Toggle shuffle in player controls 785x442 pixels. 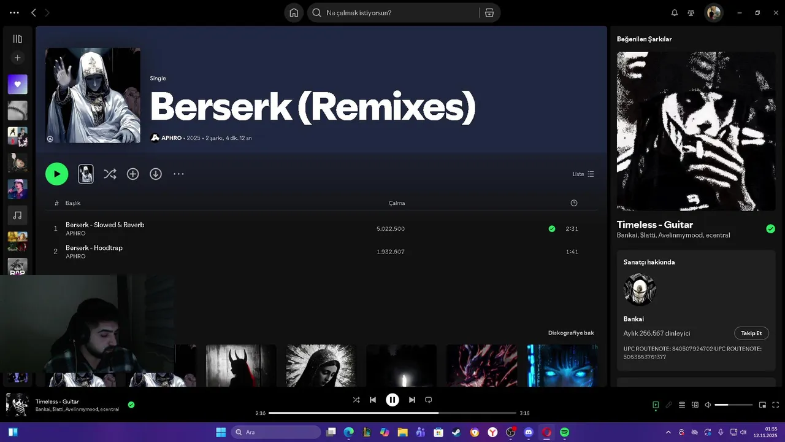(356, 400)
